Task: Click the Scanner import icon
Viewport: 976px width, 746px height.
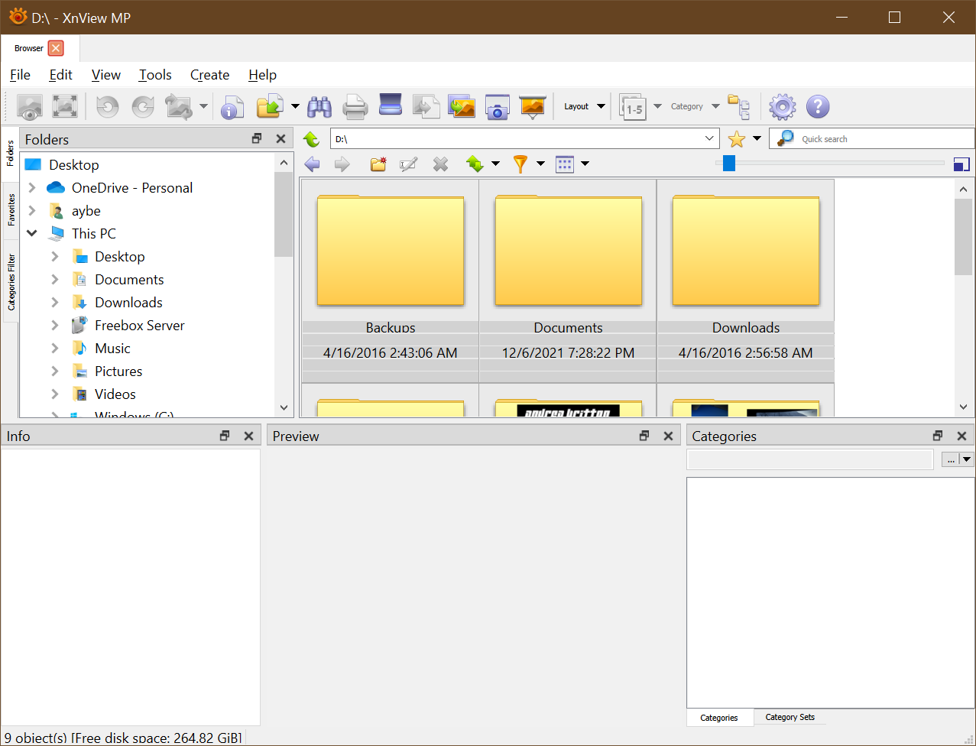Action: (x=390, y=106)
